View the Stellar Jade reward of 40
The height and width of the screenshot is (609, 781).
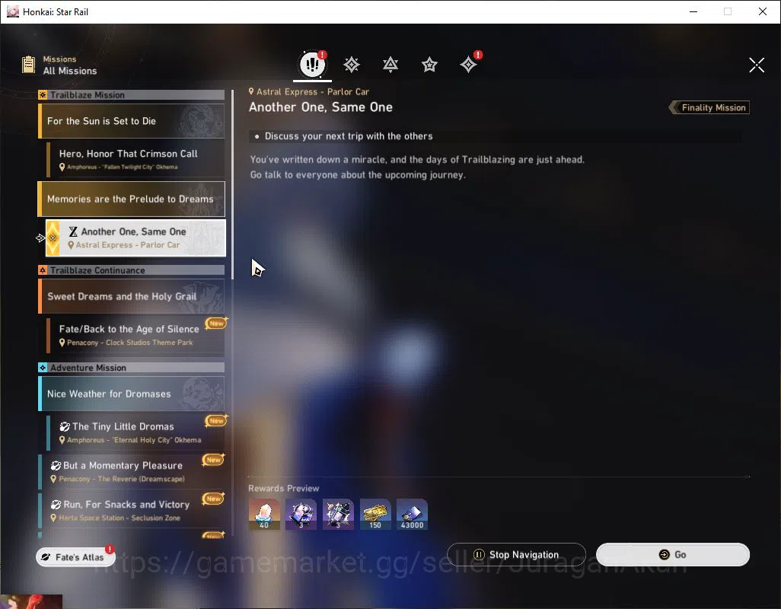tap(264, 514)
